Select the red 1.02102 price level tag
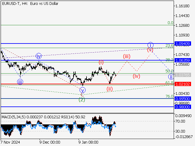The width and height of the screenshot is (195, 146). point(183,84)
